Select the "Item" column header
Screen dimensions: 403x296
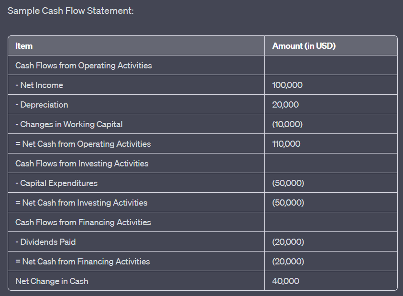point(24,46)
